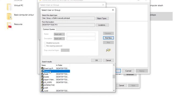Click the IUSR account icon
Viewport: 176px width, 99px height.
click(x=42, y=88)
